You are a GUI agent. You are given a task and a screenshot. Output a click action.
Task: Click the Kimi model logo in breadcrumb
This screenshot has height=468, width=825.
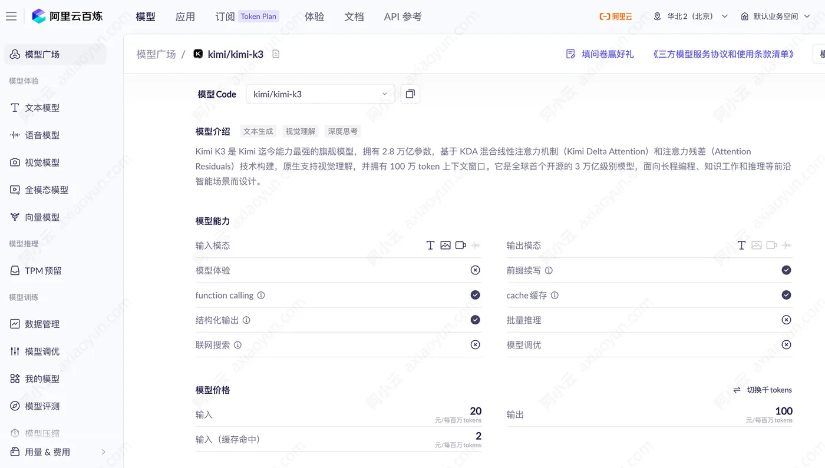coord(198,54)
